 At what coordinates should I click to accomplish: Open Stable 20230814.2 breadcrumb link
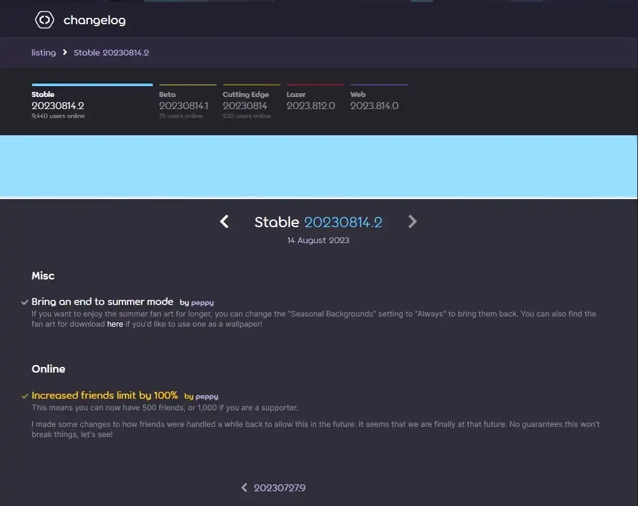pyautogui.click(x=111, y=52)
